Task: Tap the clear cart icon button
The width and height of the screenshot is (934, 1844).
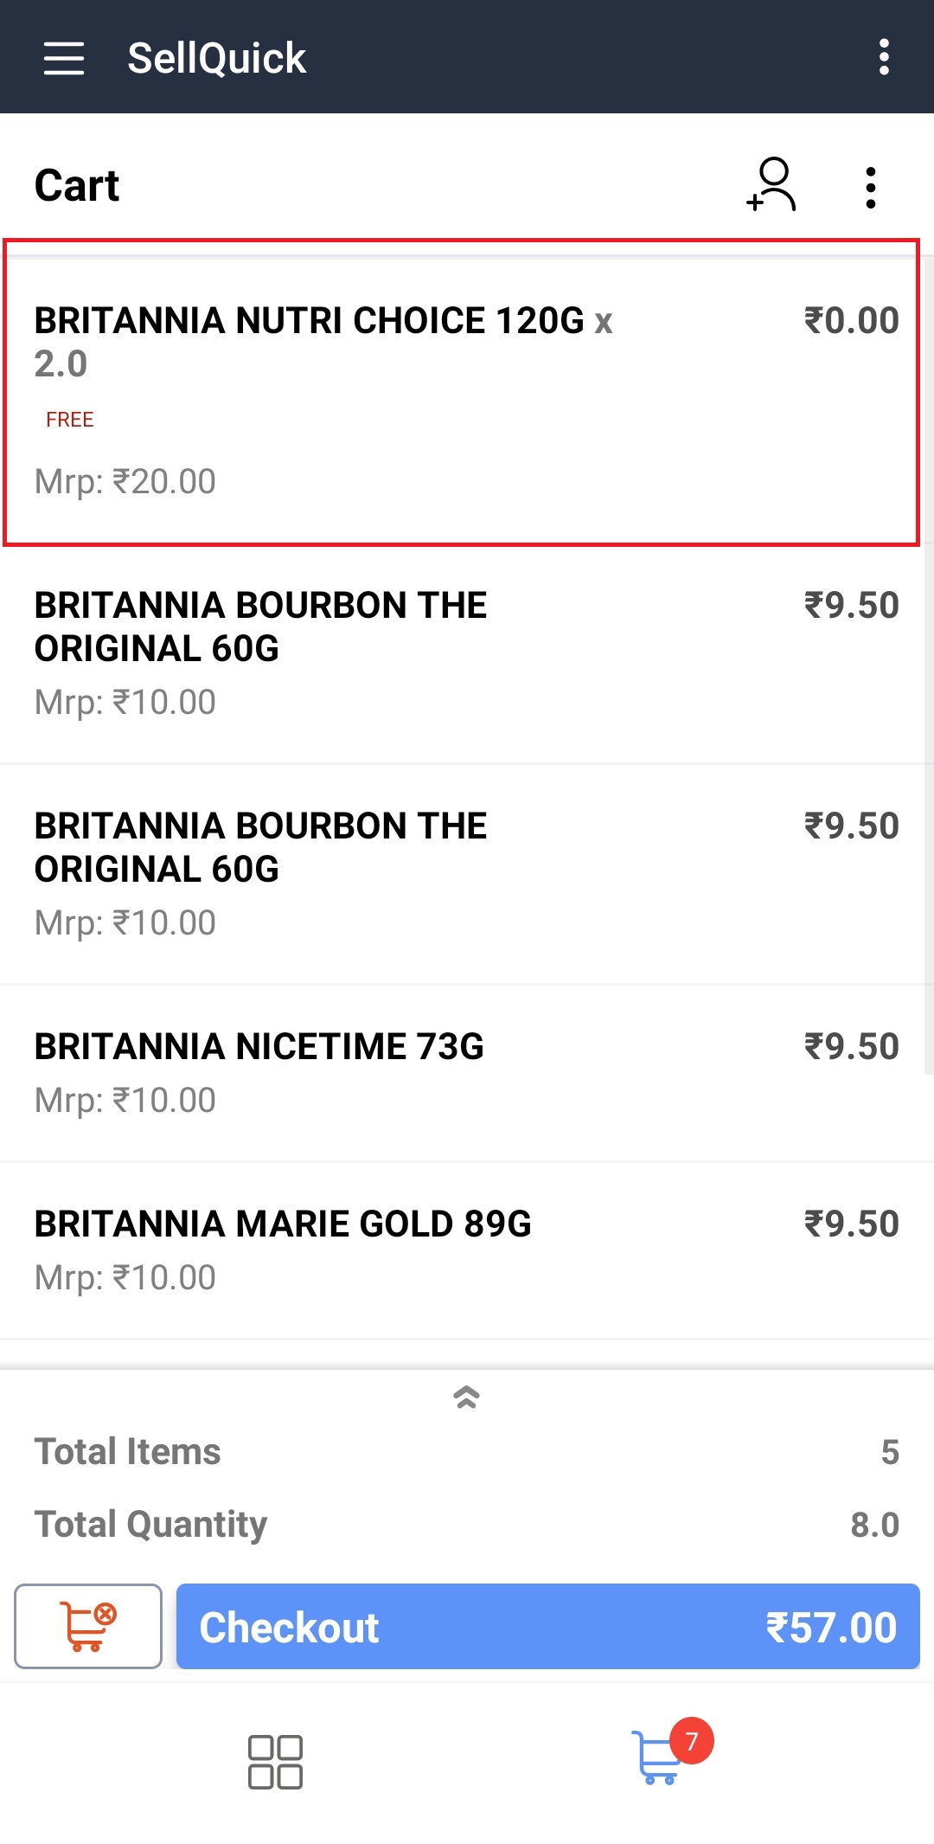Action: (x=88, y=1626)
